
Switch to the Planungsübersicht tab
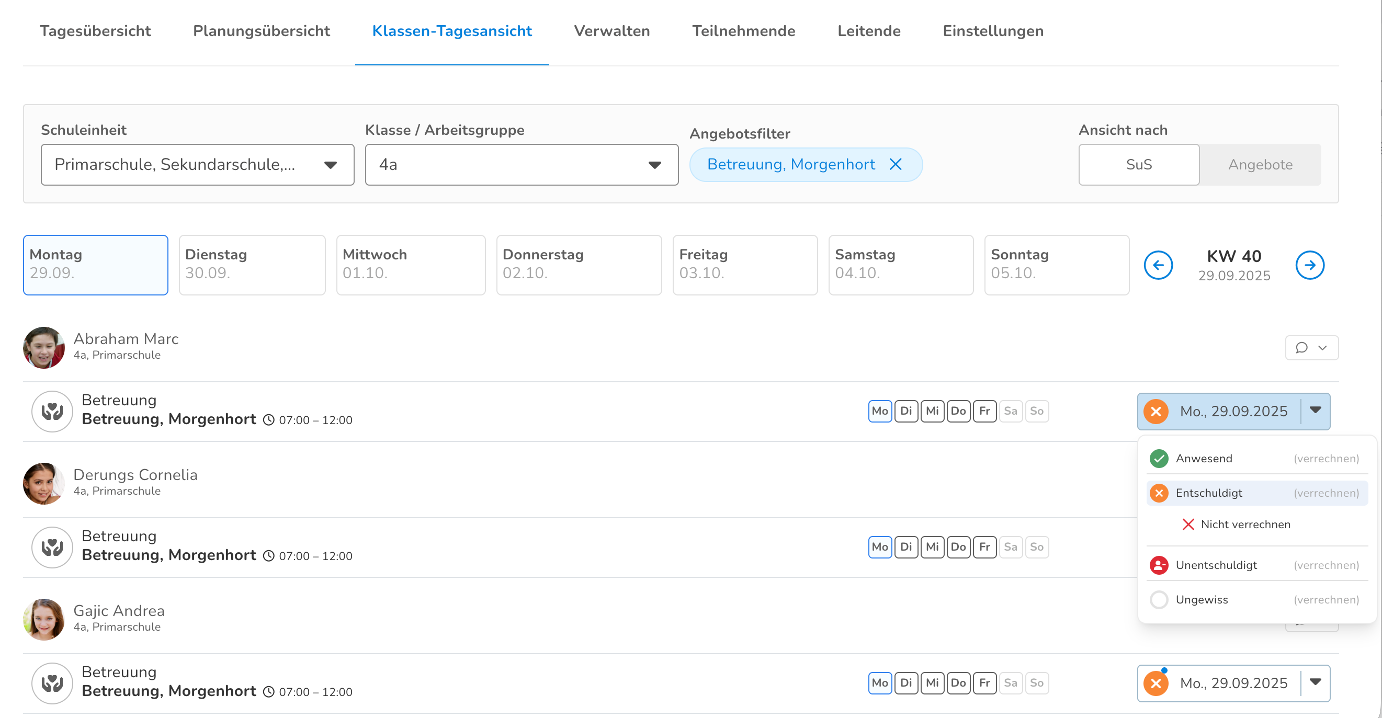coord(261,31)
